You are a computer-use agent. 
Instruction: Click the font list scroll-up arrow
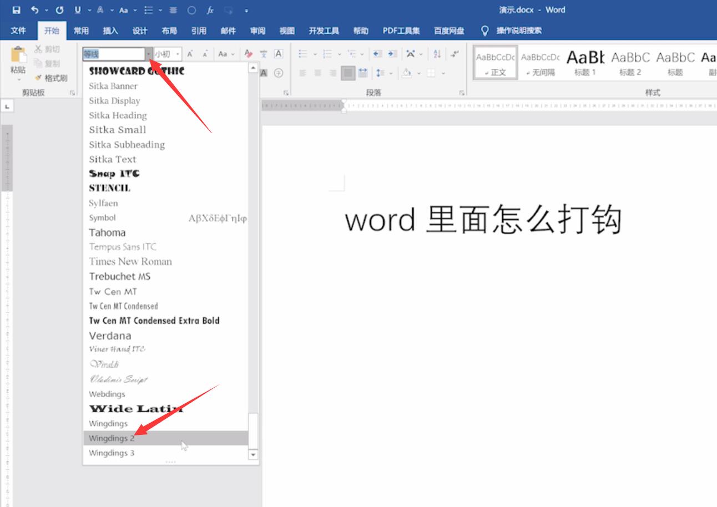click(254, 68)
